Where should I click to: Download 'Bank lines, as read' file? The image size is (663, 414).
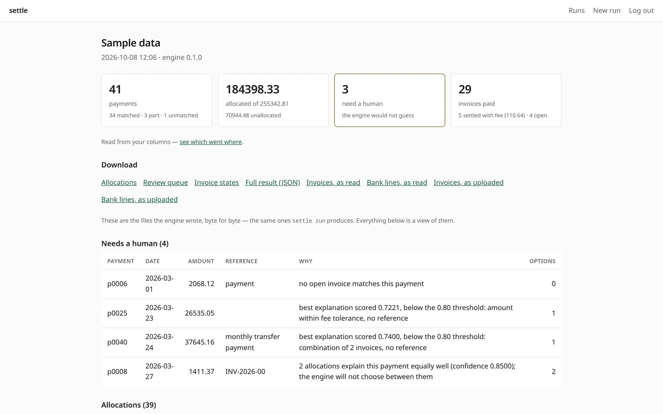pos(397,183)
